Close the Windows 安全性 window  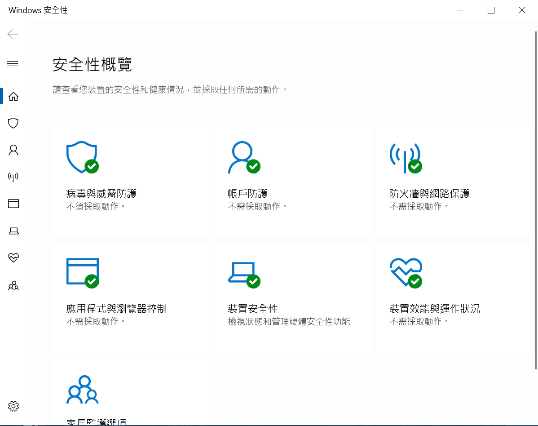[x=522, y=10]
